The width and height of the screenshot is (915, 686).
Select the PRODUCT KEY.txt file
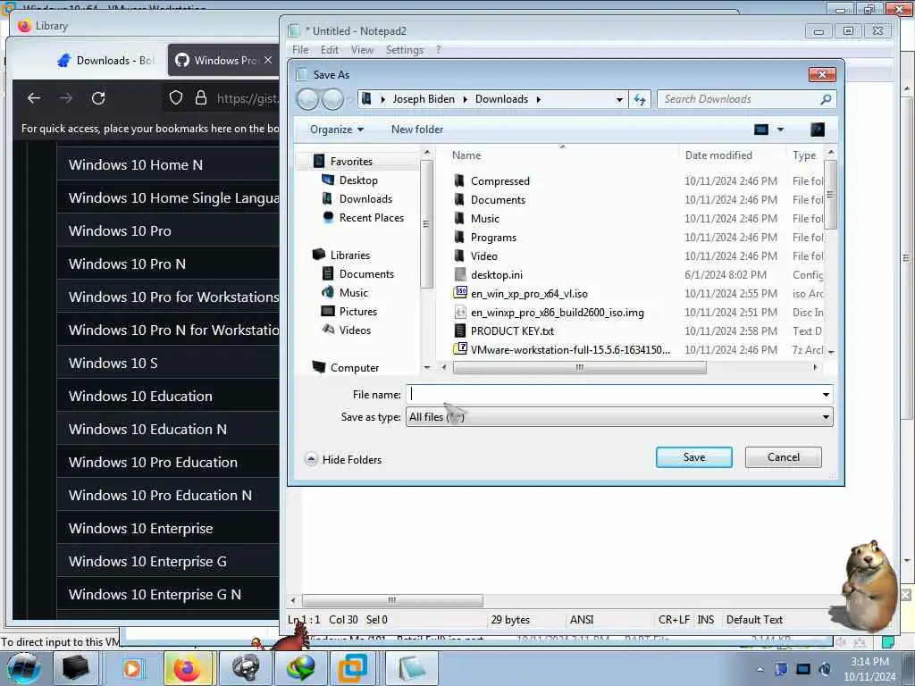pyautogui.click(x=512, y=330)
